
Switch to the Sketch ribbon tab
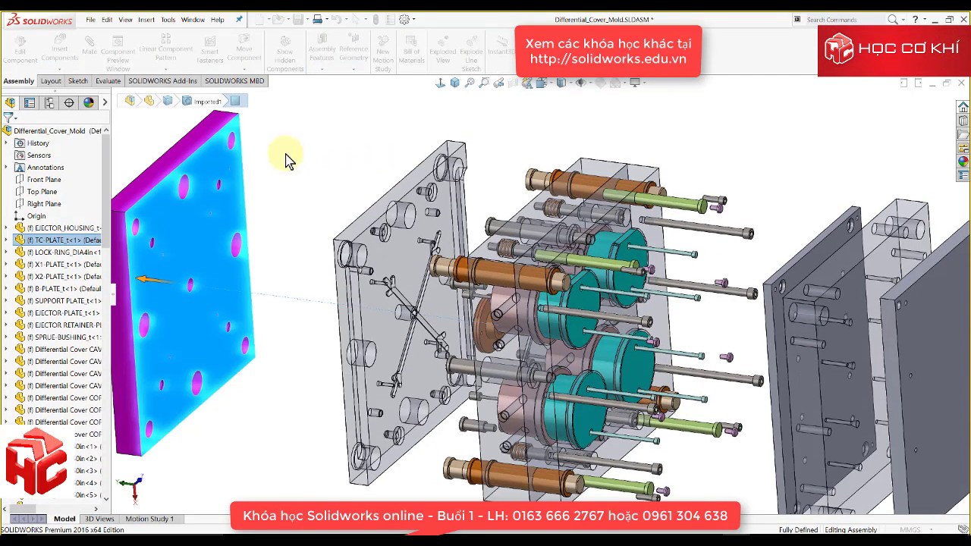pyautogui.click(x=78, y=81)
